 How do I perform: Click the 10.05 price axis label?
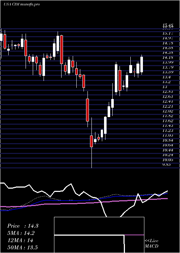168,160
